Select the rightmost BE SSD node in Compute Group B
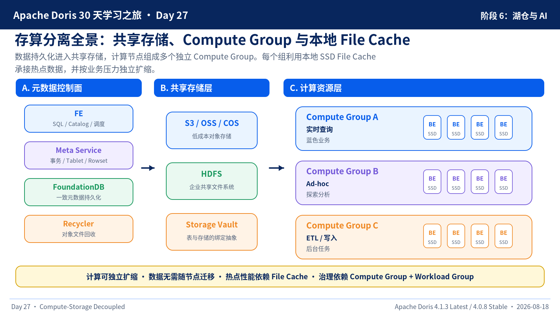560x315 pixels. tap(504, 182)
